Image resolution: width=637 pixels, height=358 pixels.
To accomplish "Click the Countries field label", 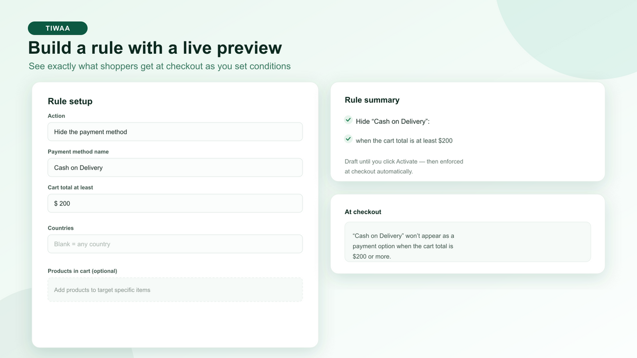I will click(61, 228).
